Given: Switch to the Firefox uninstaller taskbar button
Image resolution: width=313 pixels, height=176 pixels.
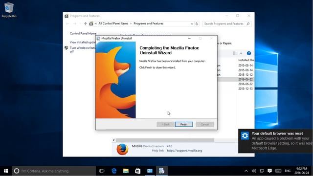Looking at the screenshot, I should click(x=162, y=171).
